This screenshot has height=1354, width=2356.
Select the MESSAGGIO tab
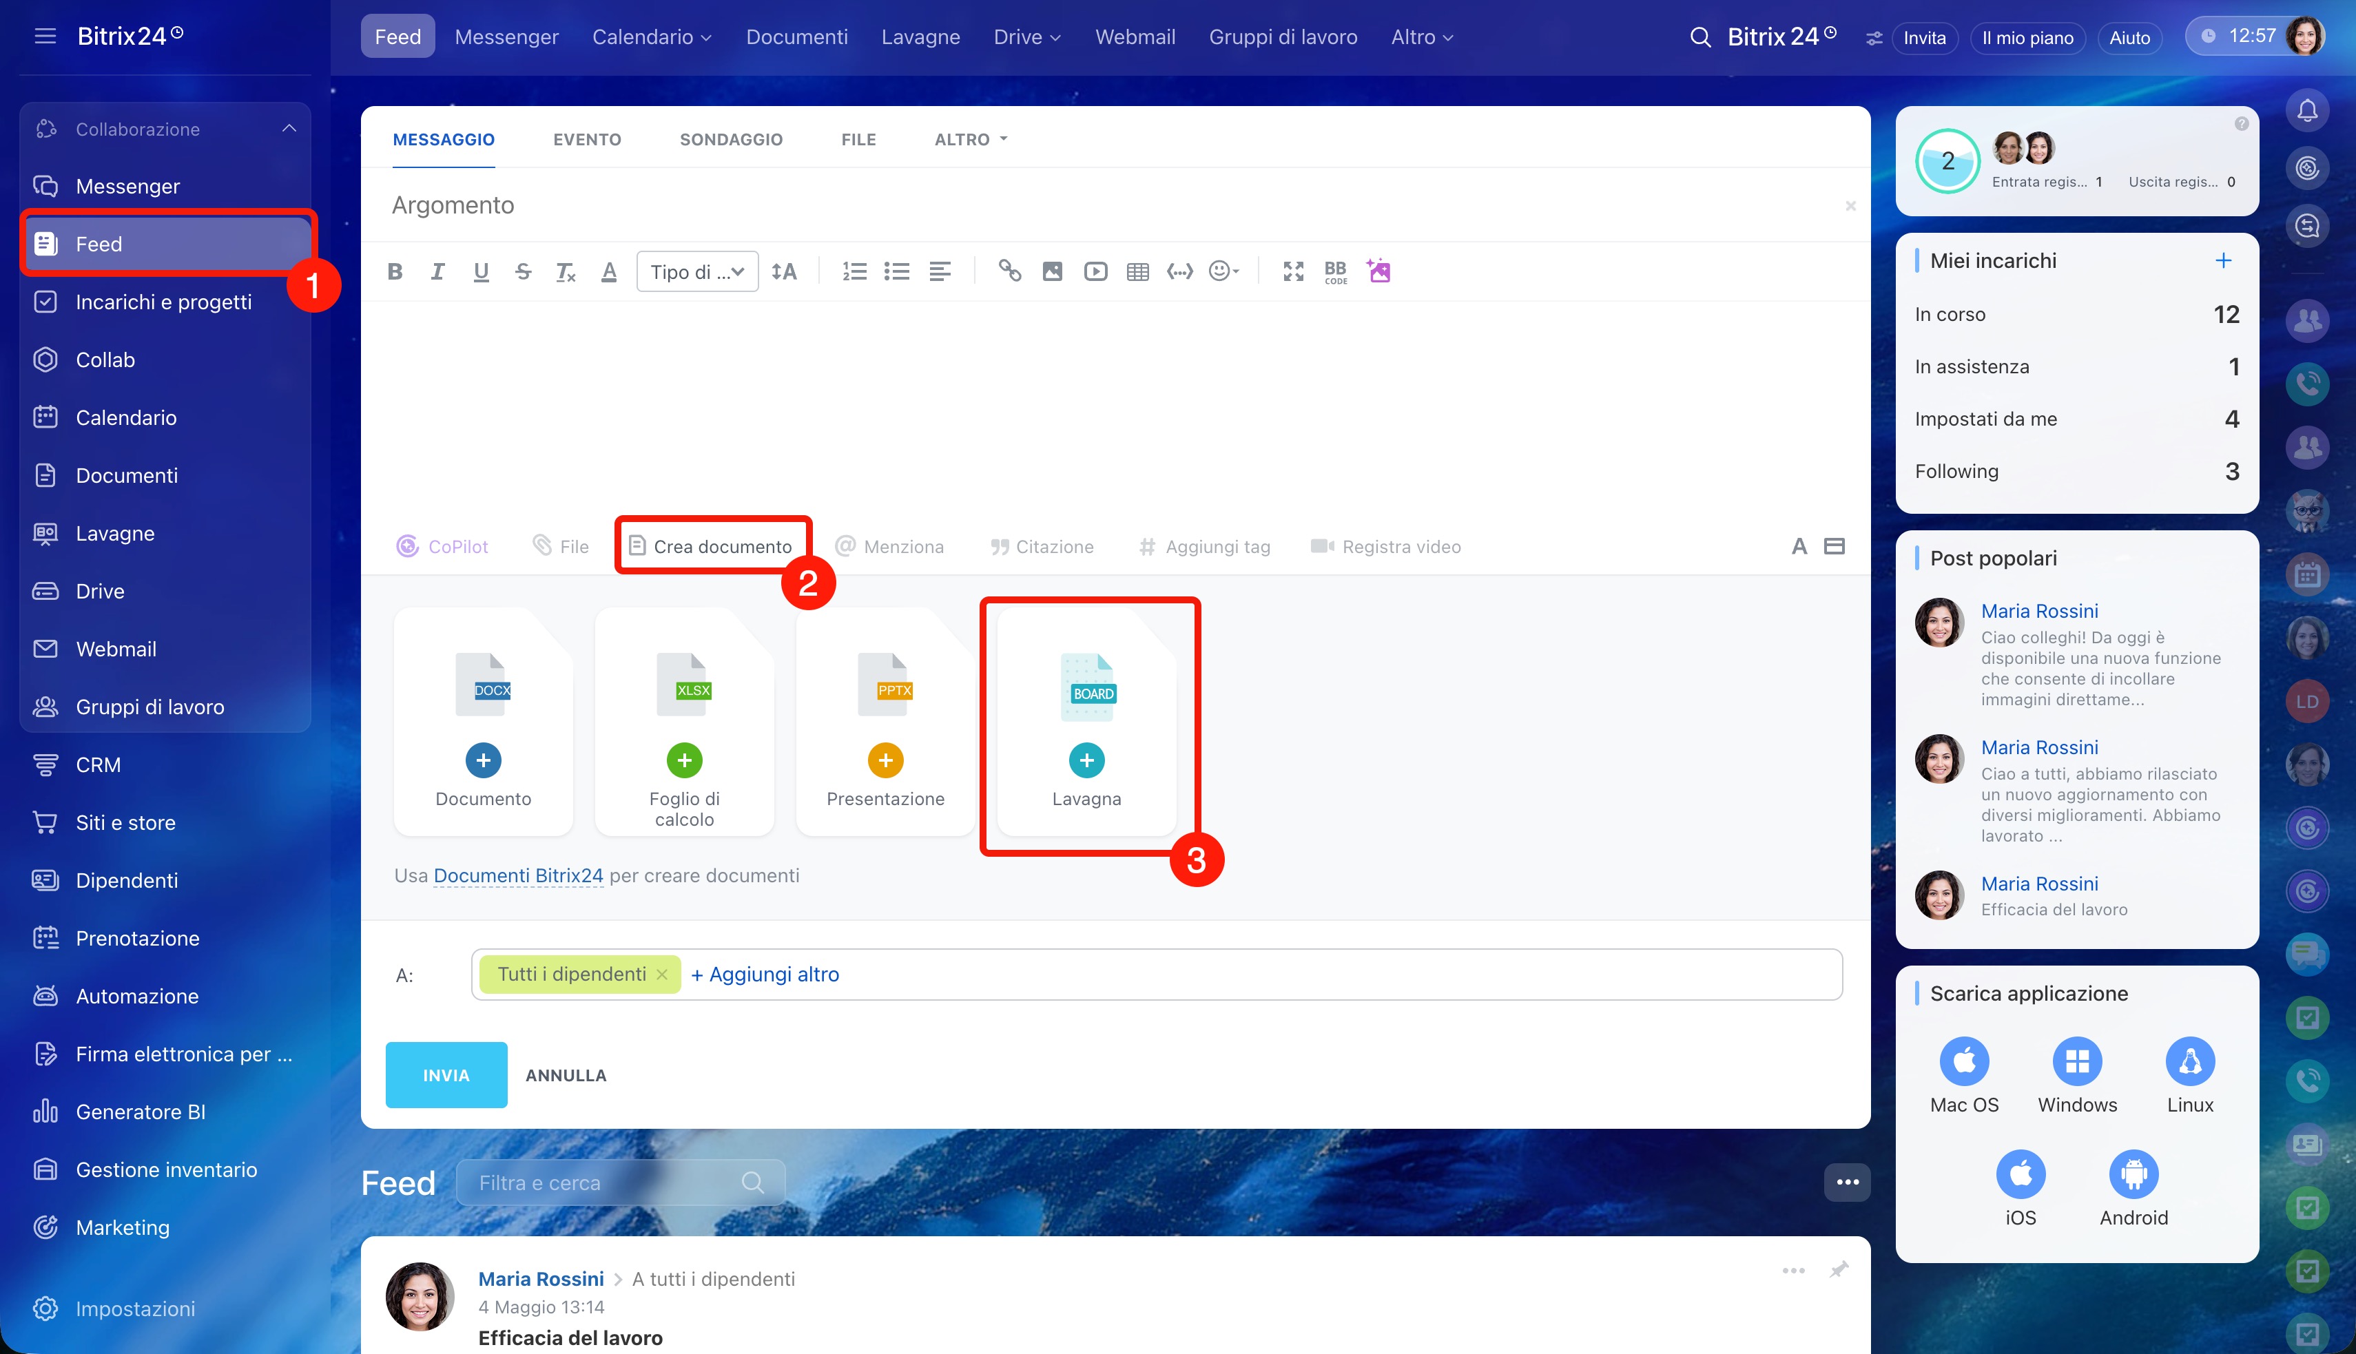[444, 140]
